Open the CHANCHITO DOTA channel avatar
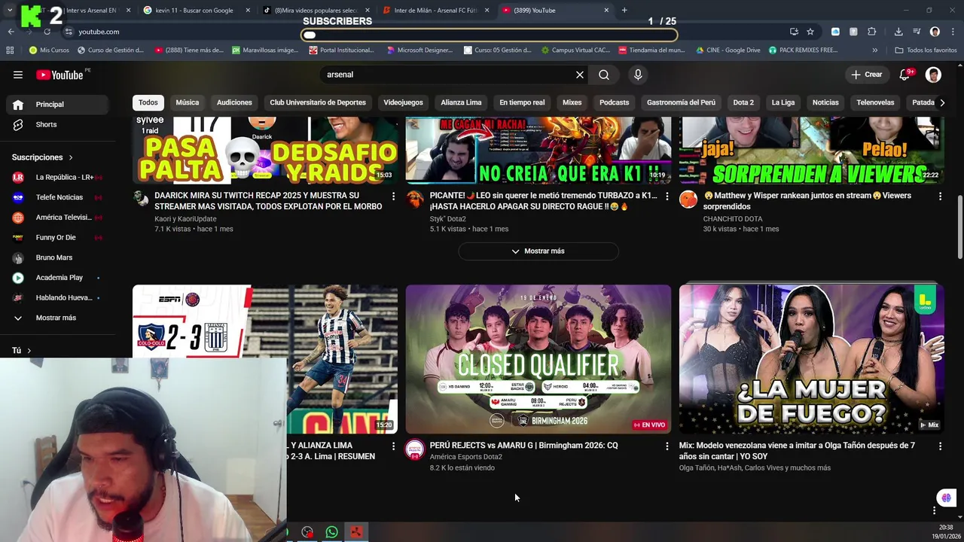Image resolution: width=964 pixels, height=542 pixels. [x=688, y=199]
